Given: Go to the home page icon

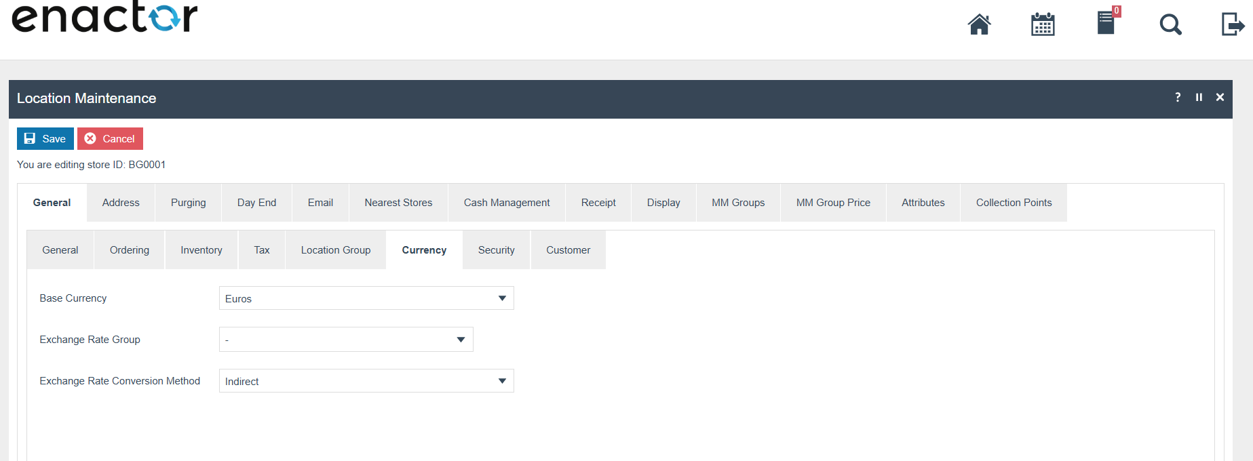Looking at the screenshot, I should (979, 24).
